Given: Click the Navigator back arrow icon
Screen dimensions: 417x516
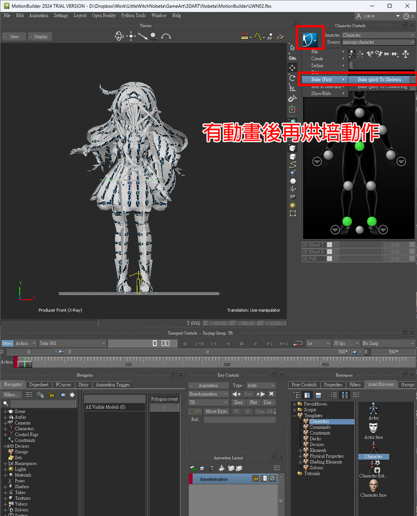Looking at the screenshot, I should click(x=62, y=395).
